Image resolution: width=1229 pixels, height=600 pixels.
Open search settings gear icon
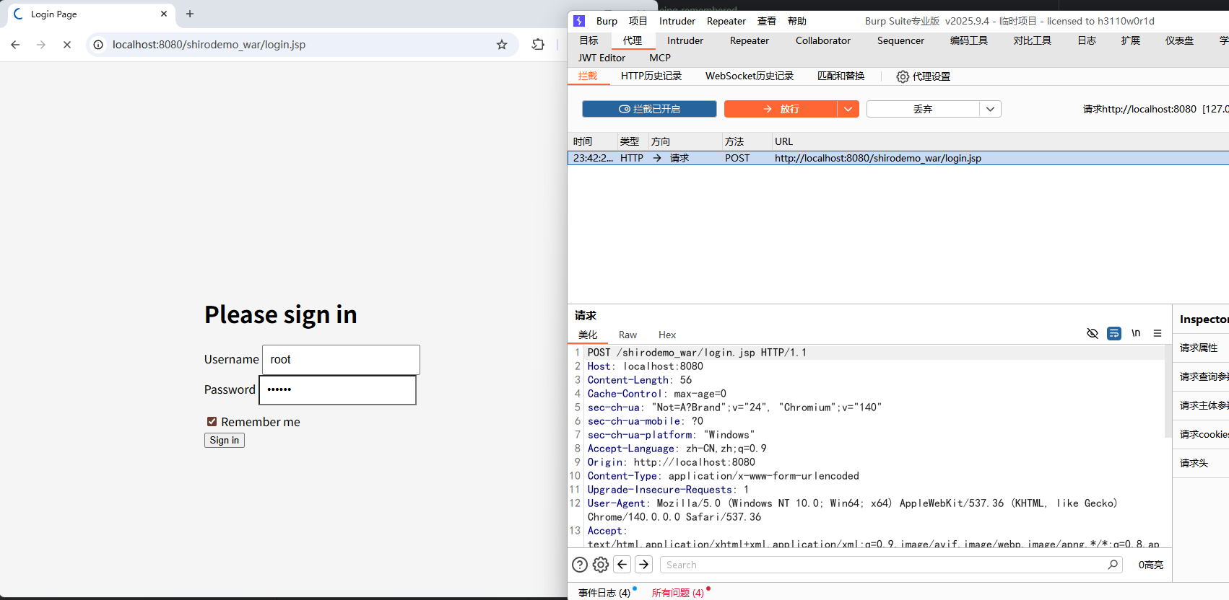(601, 565)
